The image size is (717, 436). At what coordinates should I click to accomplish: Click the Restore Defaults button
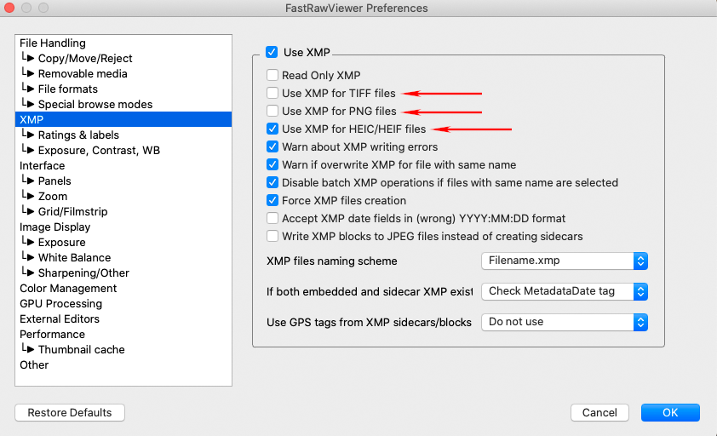coord(70,412)
